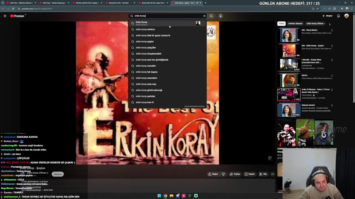Select the Erkin Koray Müzik sanatçısı suggestion
The image size is (355, 199).
point(167,23)
